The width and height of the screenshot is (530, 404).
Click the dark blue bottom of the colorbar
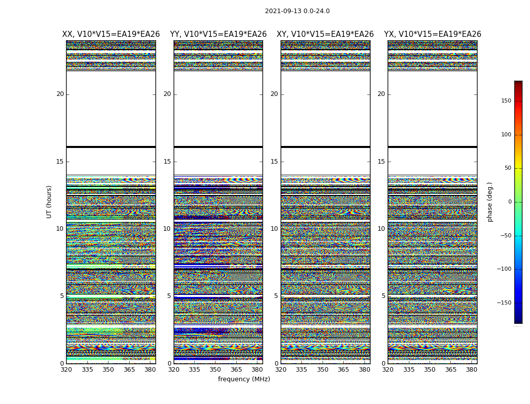point(518,316)
